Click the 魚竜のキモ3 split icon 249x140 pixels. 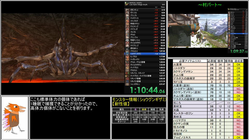(x=127, y=24)
